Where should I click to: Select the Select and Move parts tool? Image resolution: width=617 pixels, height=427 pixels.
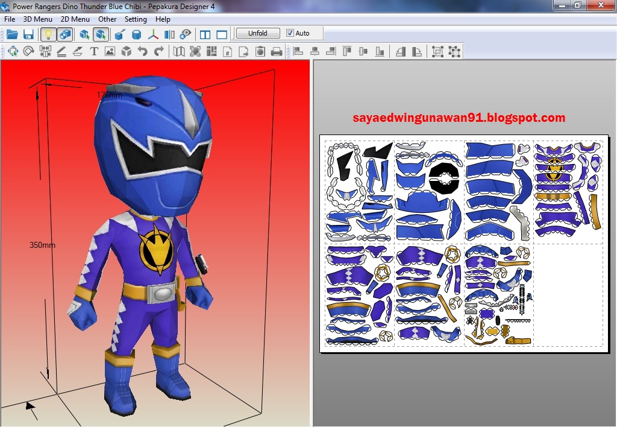pyautogui.click(x=12, y=51)
